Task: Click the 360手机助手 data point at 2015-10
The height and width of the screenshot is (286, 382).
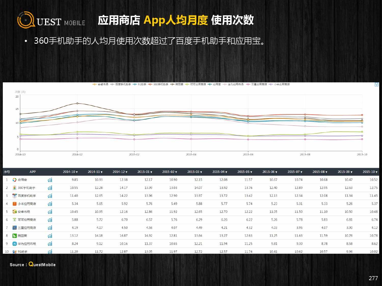Action: [x=362, y=115]
